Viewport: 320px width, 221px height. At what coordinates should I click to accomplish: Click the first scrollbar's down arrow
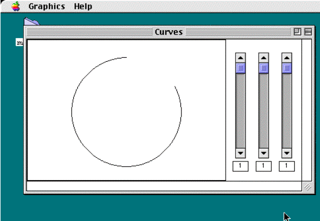(241, 153)
